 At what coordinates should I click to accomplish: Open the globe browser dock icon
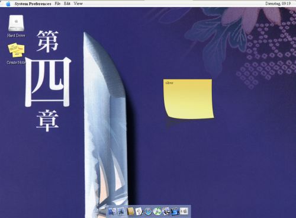(x=148, y=211)
